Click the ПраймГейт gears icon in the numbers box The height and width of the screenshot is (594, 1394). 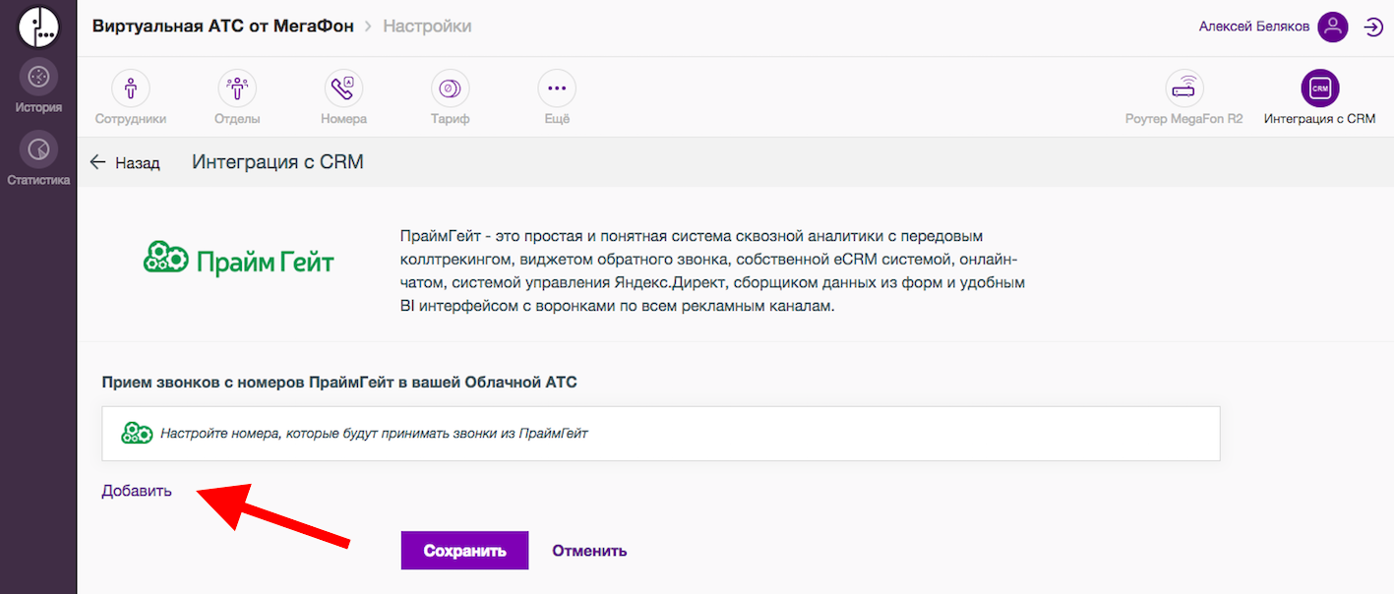[137, 433]
